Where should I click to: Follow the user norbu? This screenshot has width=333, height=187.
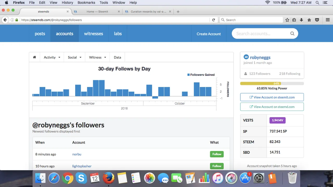click(217, 154)
